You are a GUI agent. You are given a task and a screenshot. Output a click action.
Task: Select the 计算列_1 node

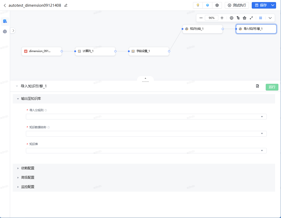95,51
